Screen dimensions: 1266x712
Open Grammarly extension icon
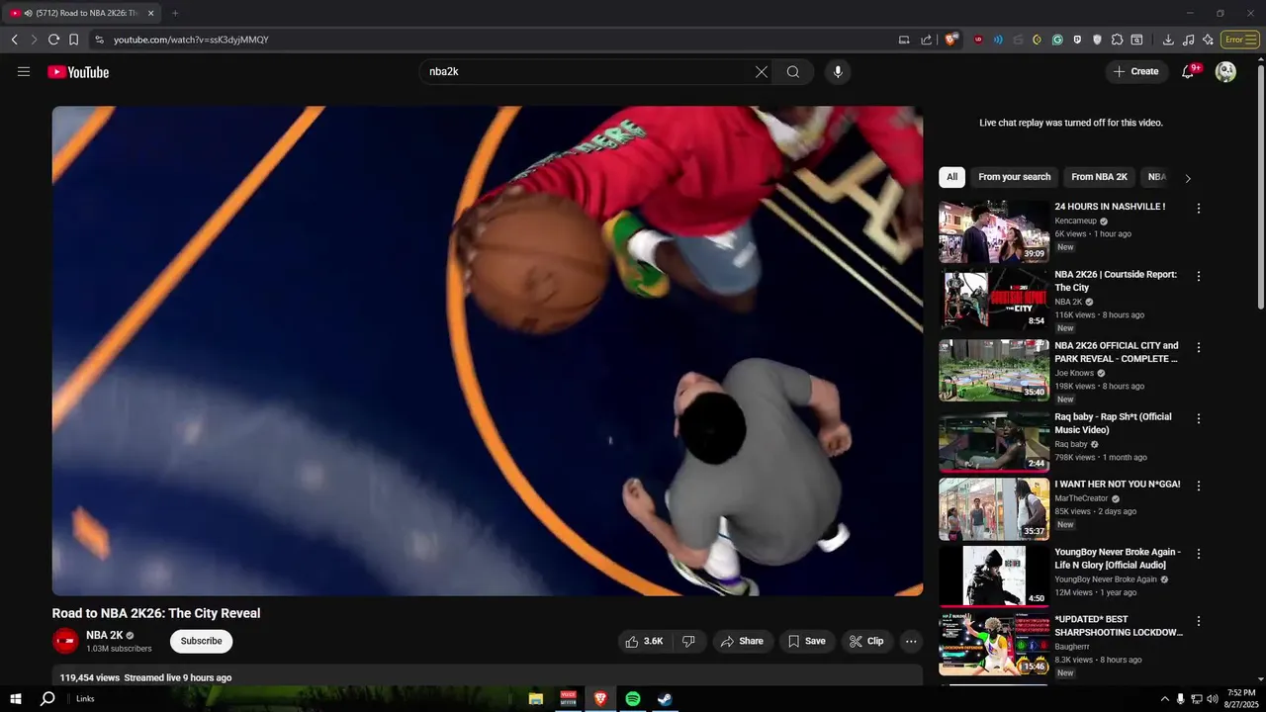(1057, 40)
